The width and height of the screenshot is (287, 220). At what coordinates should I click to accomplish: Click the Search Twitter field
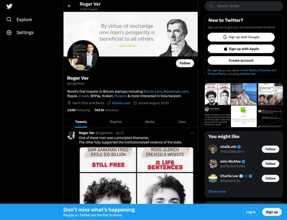click(x=244, y=6)
